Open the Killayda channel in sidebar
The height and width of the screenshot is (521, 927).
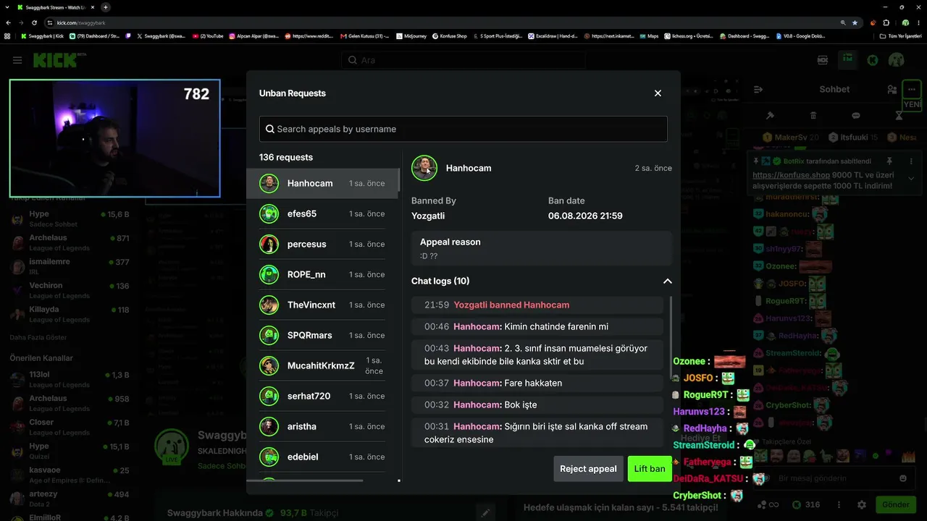(x=70, y=314)
